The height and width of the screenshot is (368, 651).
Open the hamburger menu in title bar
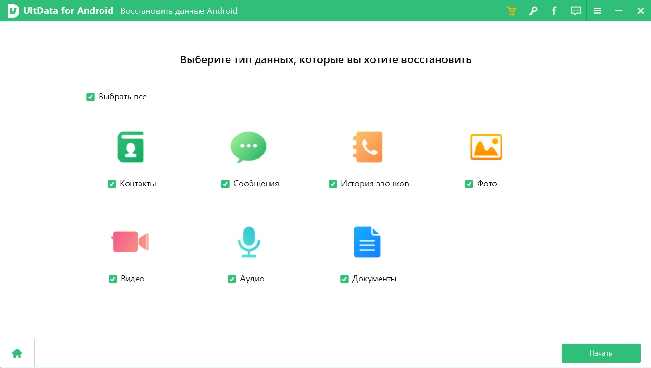[x=597, y=11]
